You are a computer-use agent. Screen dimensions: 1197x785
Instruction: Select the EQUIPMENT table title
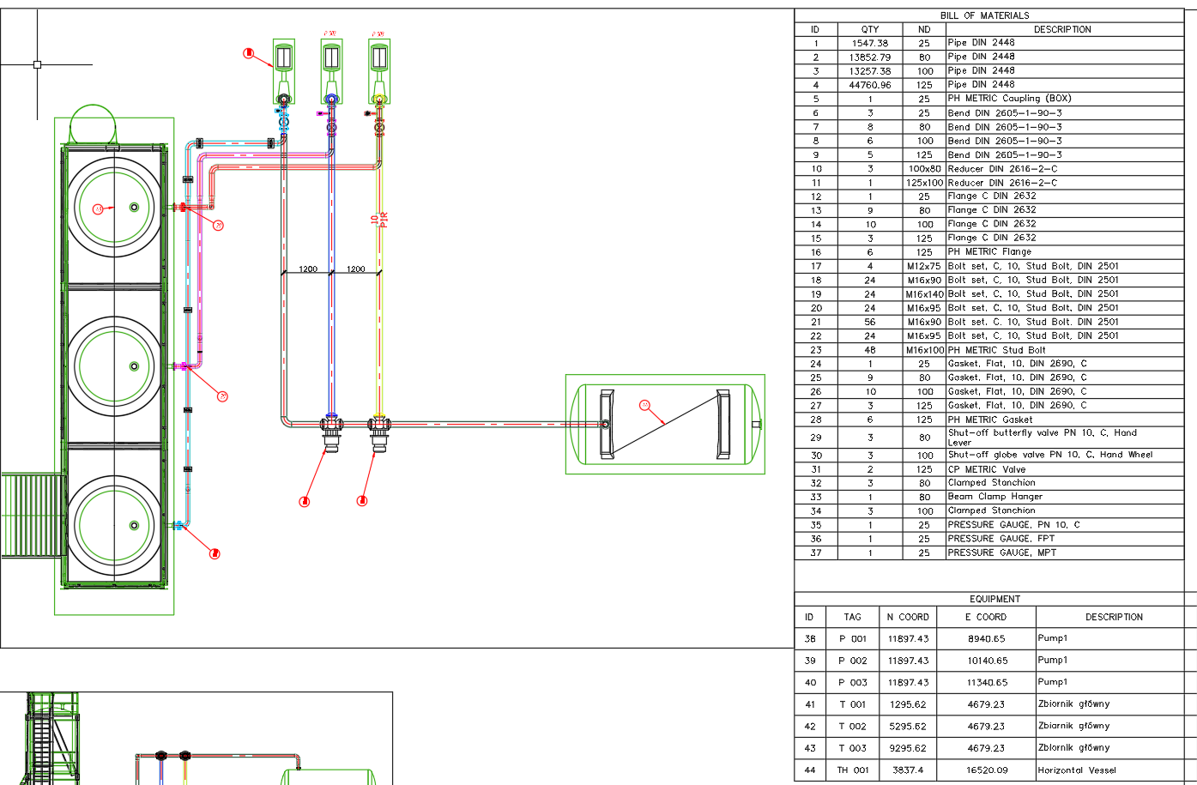point(995,599)
